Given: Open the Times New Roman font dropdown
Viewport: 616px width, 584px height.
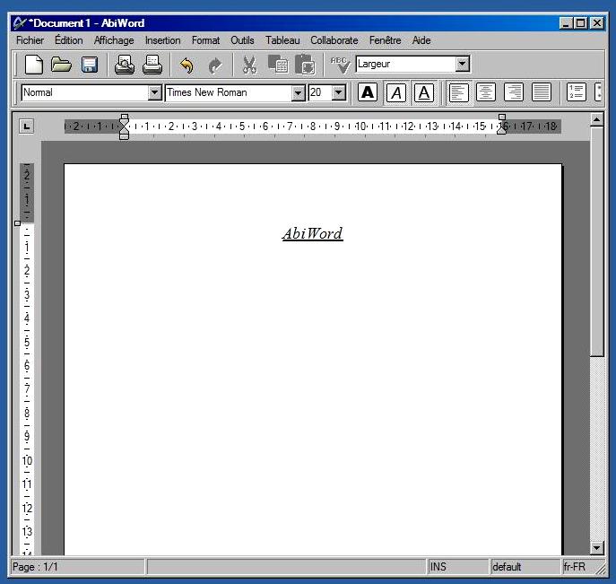Looking at the screenshot, I should point(299,93).
